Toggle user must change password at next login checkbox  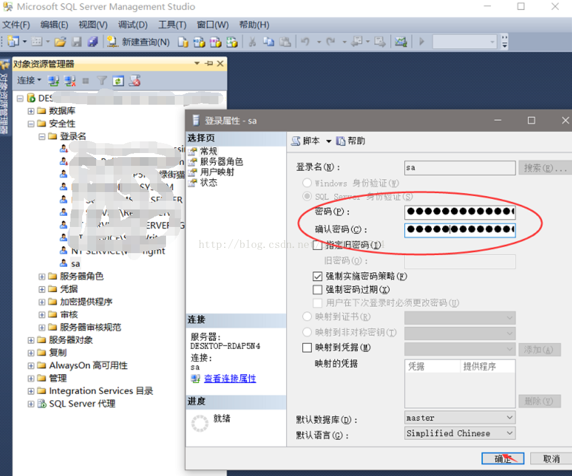[x=317, y=303]
